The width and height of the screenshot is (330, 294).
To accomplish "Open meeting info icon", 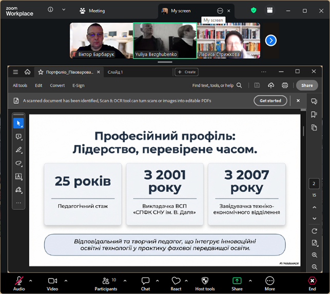I will (x=50, y=9).
